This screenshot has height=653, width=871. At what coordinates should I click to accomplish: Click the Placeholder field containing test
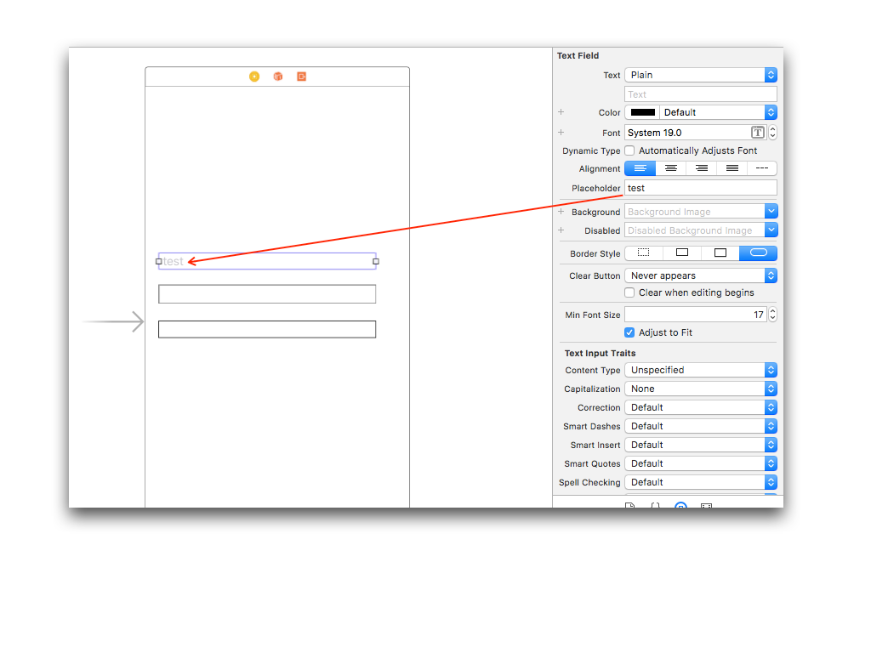pos(697,188)
